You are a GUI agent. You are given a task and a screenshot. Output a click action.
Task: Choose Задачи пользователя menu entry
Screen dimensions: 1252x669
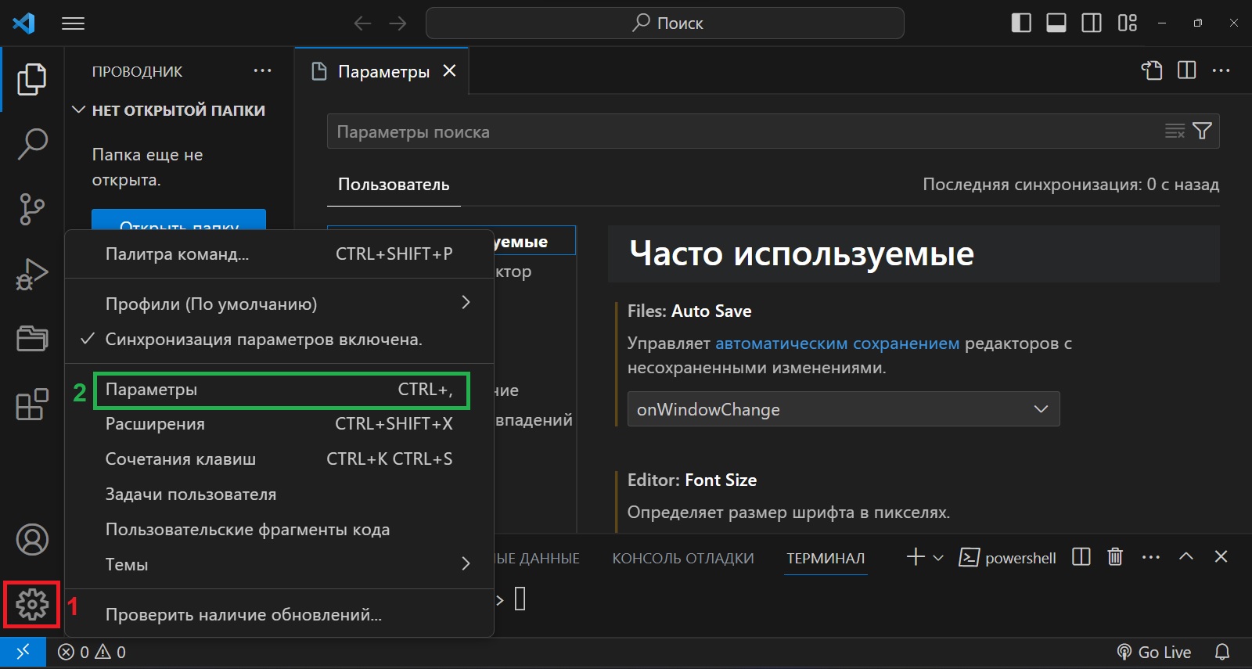coord(279,494)
